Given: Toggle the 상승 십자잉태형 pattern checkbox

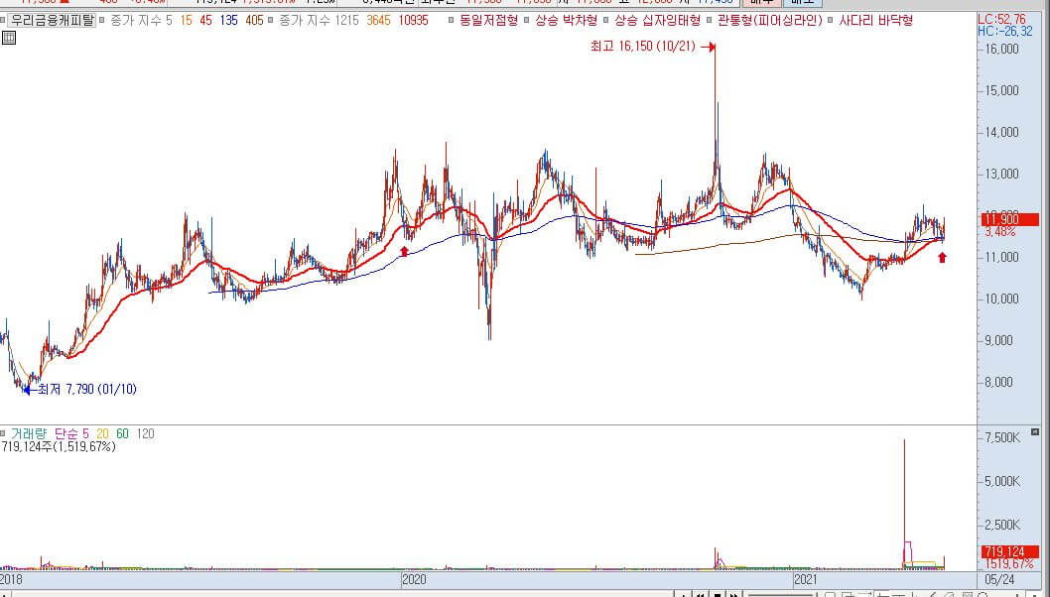Looking at the screenshot, I should pyautogui.click(x=606, y=20).
